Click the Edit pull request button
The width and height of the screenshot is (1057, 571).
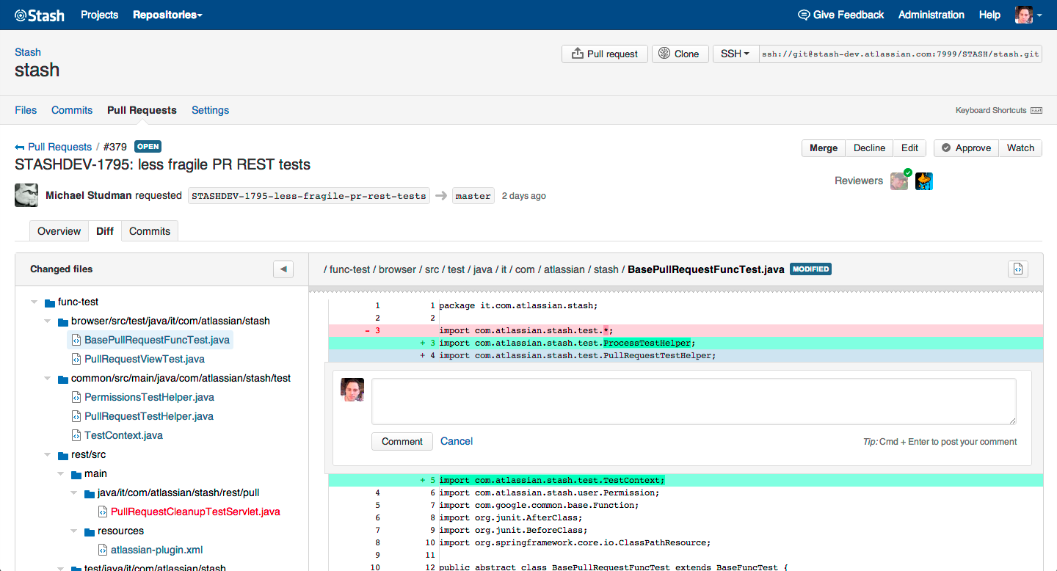(909, 148)
